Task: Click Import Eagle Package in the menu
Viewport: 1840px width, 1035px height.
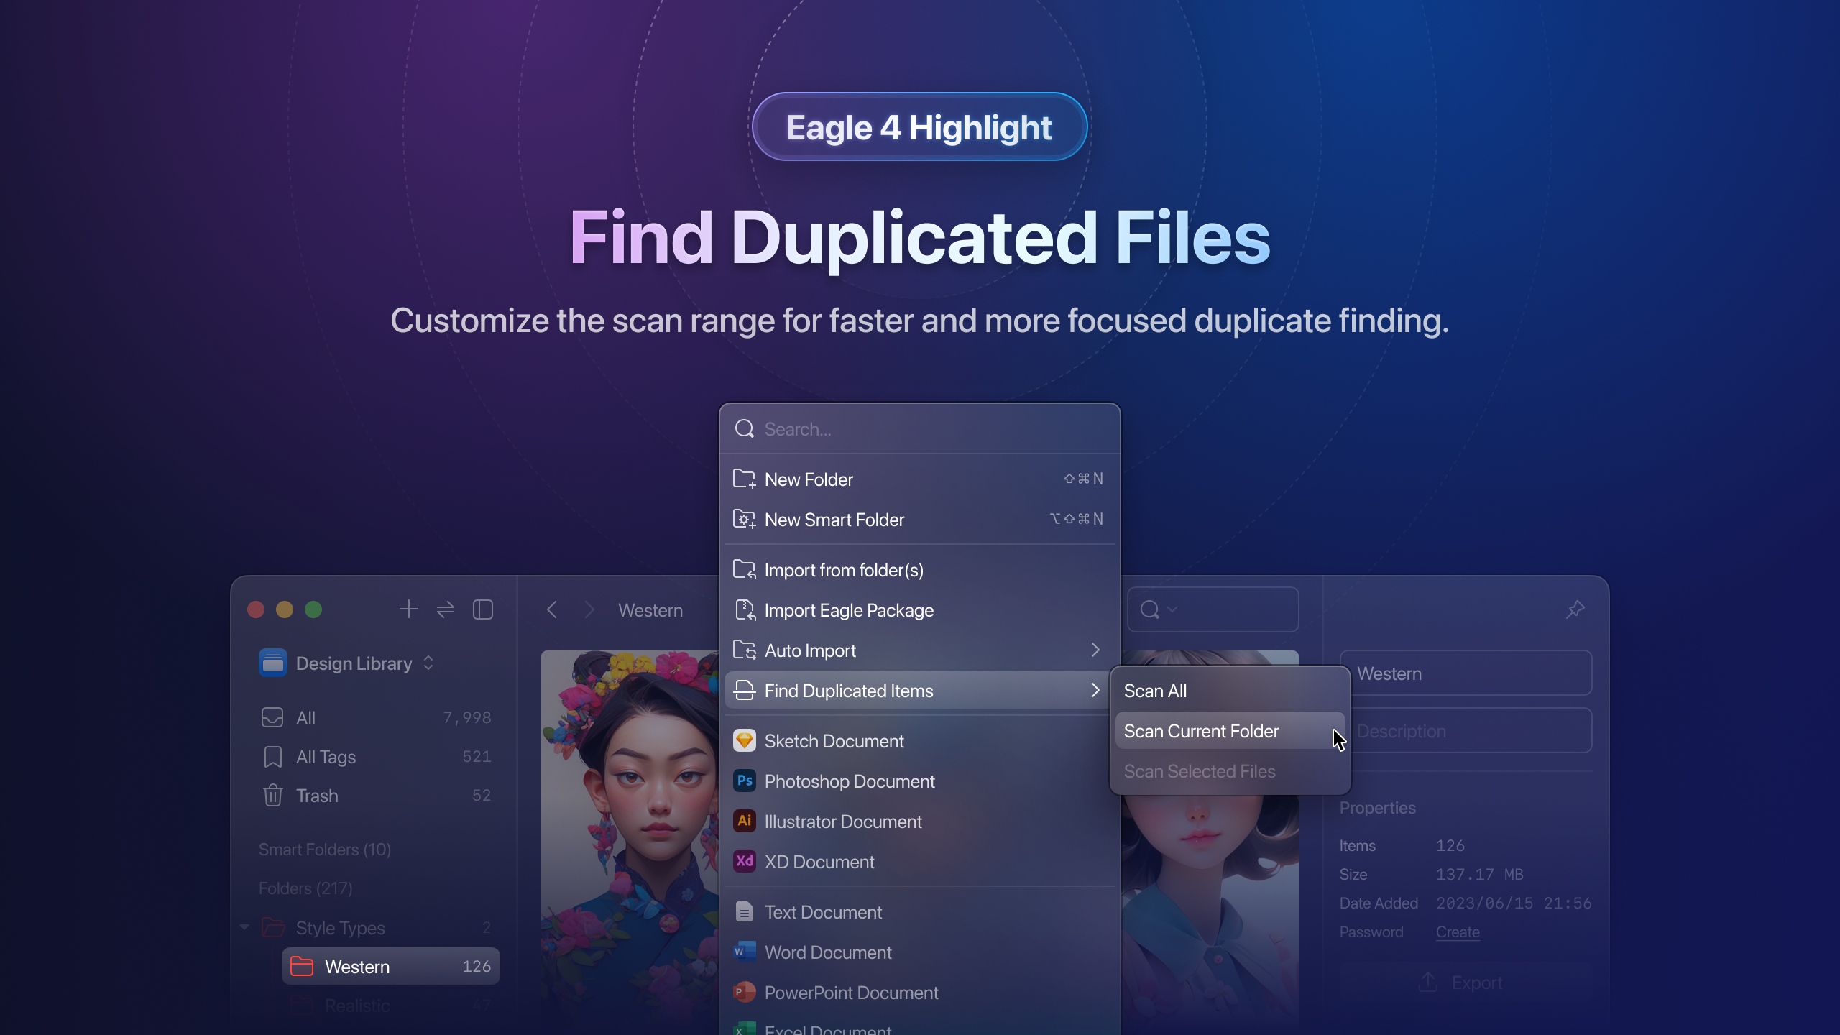Action: 850,610
